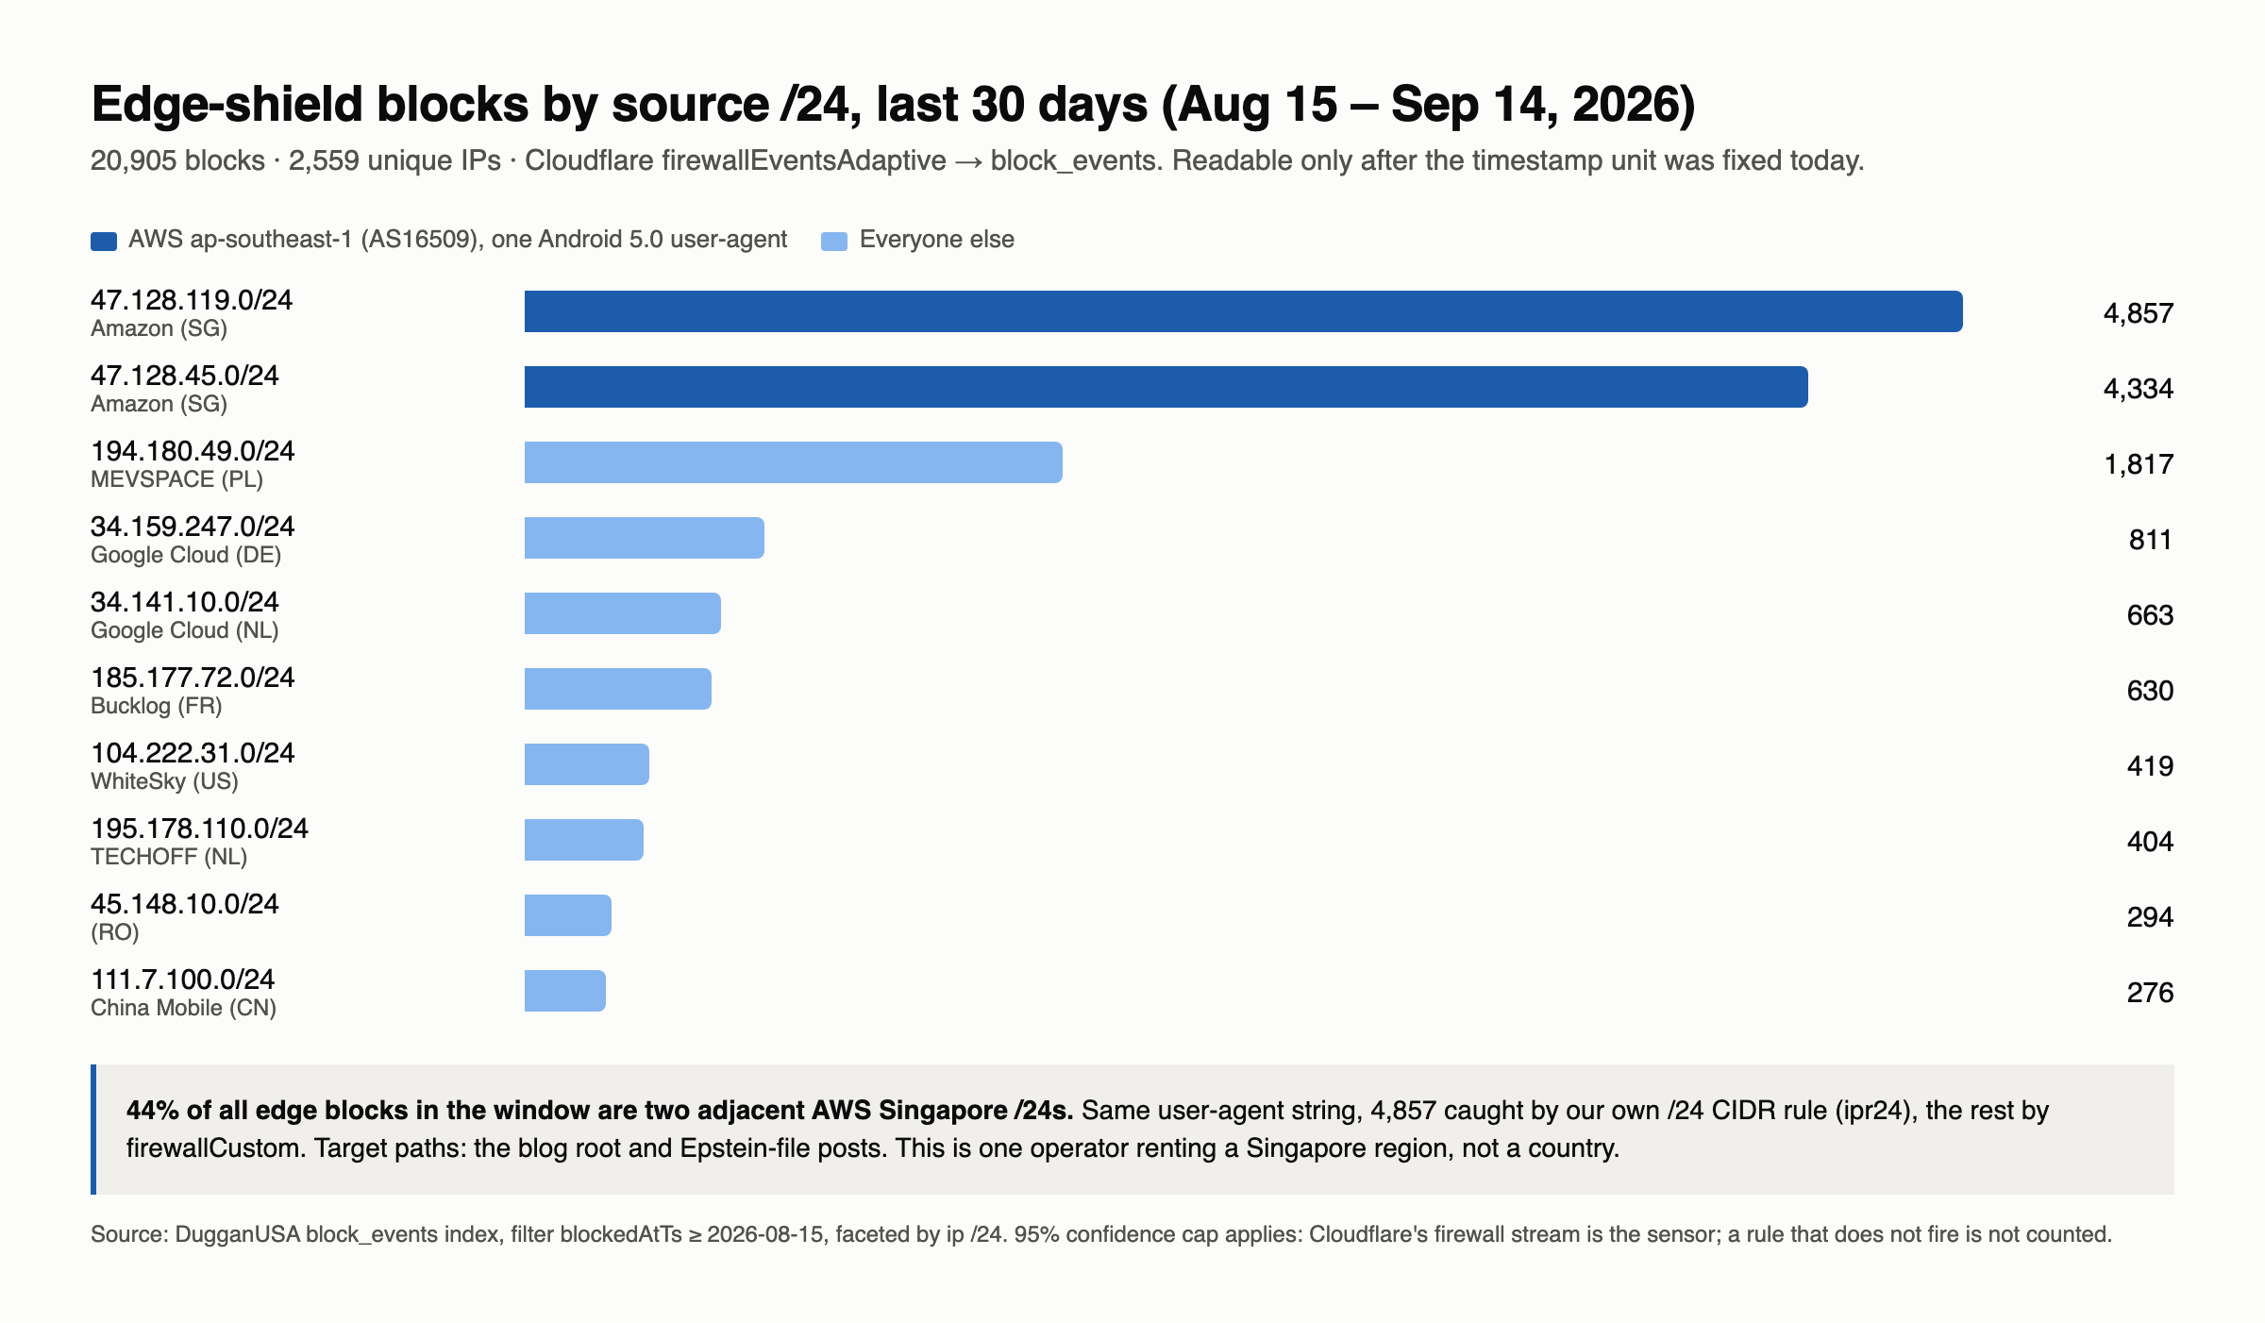Click the bold 44% of all edge blocks callout
Viewport: 2265px width, 1323px height.
(600, 1110)
